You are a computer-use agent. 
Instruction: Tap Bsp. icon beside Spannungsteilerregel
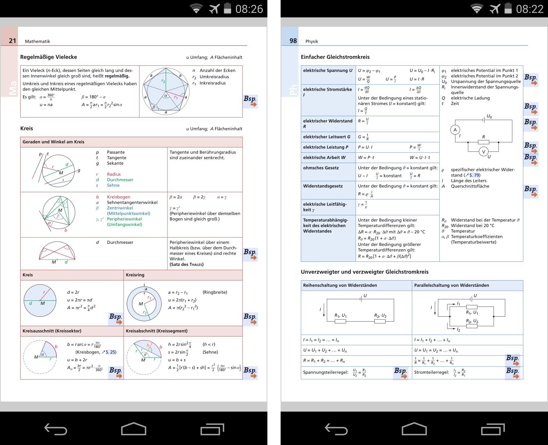401,373
